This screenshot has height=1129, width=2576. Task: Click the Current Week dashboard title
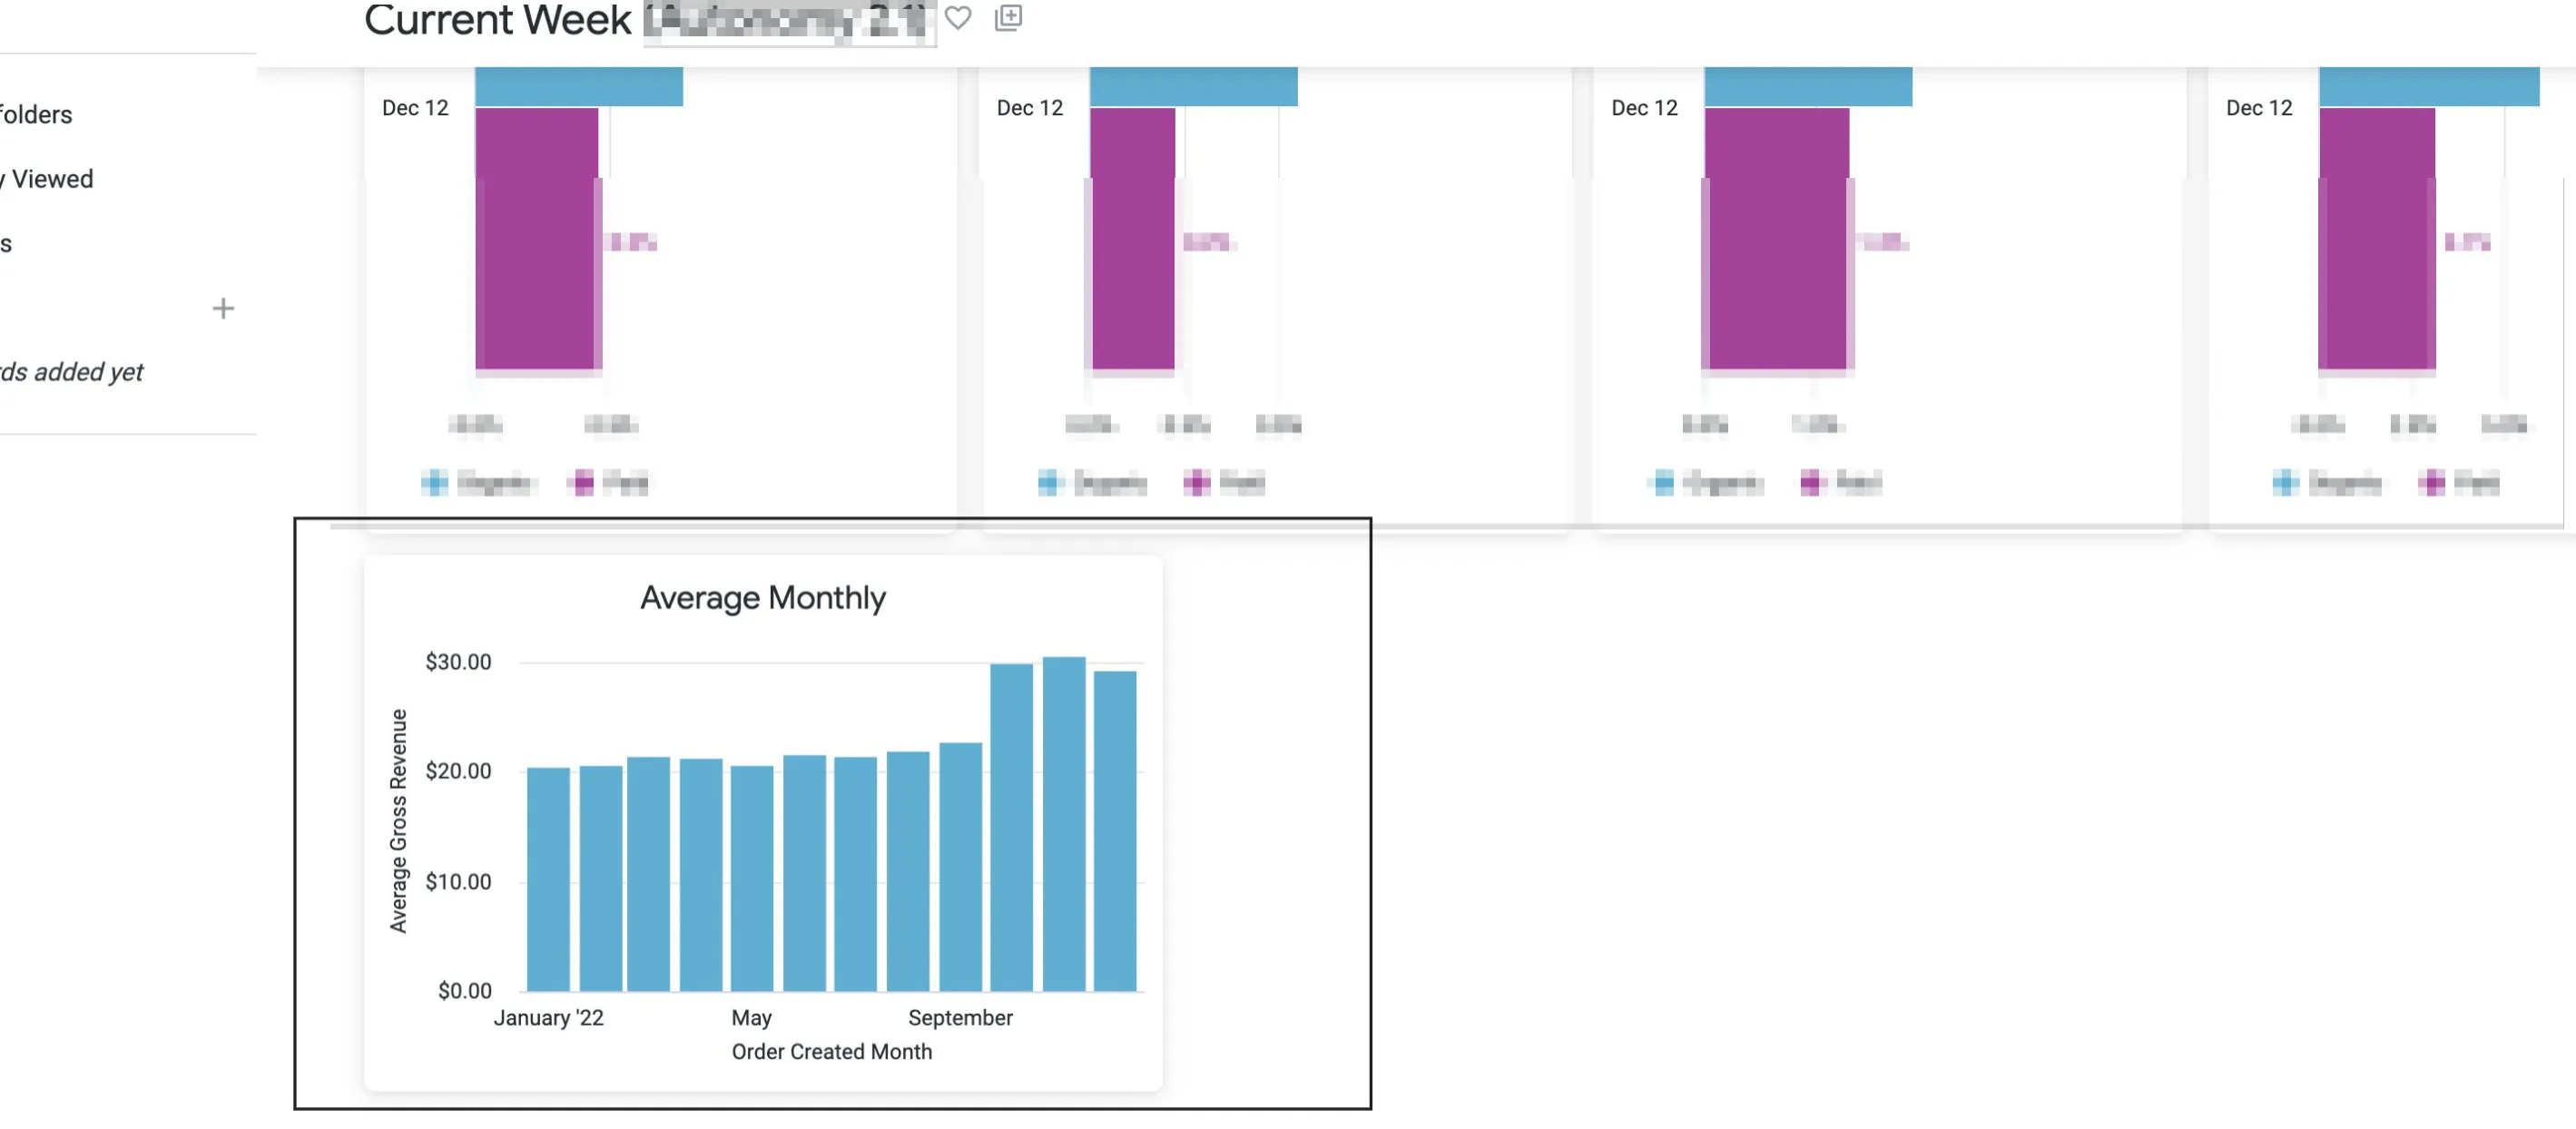(x=497, y=19)
